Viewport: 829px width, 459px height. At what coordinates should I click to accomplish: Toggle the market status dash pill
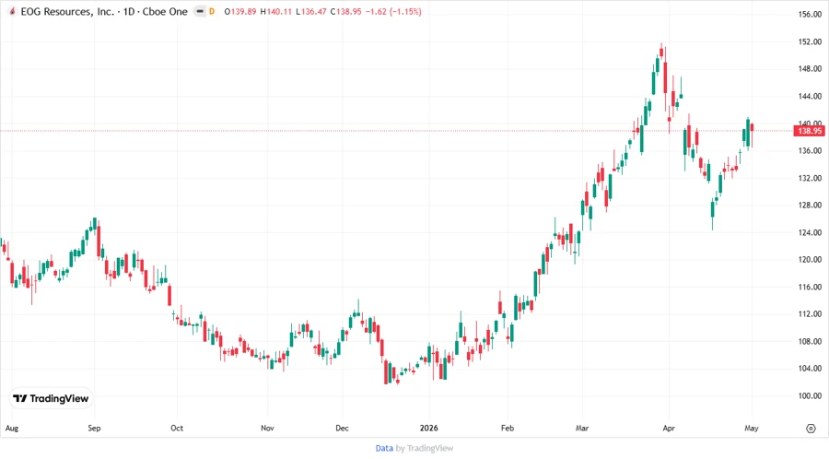[x=200, y=12]
